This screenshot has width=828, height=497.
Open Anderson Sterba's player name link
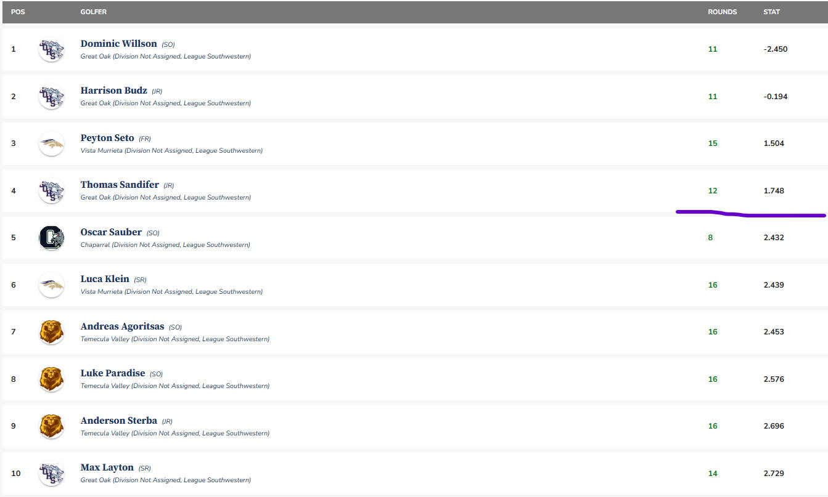click(118, 421)
